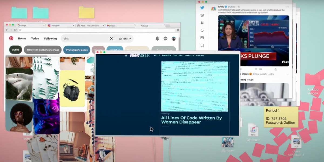The height and width of the screenshot is (162, 324).
Task: Switch to Apply MIT Admissions tab
Action: [90, 25]
